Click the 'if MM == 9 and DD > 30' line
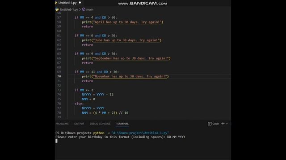 [x=96, y=54]
